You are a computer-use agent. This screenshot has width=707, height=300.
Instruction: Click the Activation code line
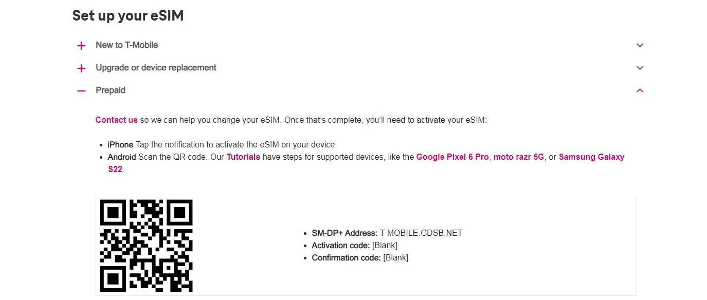pyautogui.click(x=354, y=246)
